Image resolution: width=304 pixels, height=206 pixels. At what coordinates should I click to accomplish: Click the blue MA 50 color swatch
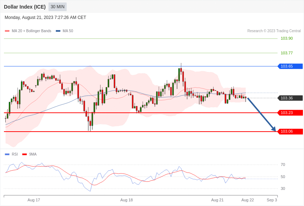click(58, 31)
